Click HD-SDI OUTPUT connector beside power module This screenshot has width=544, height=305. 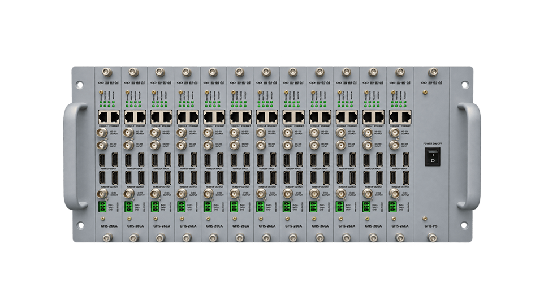(x=394, y=132)
